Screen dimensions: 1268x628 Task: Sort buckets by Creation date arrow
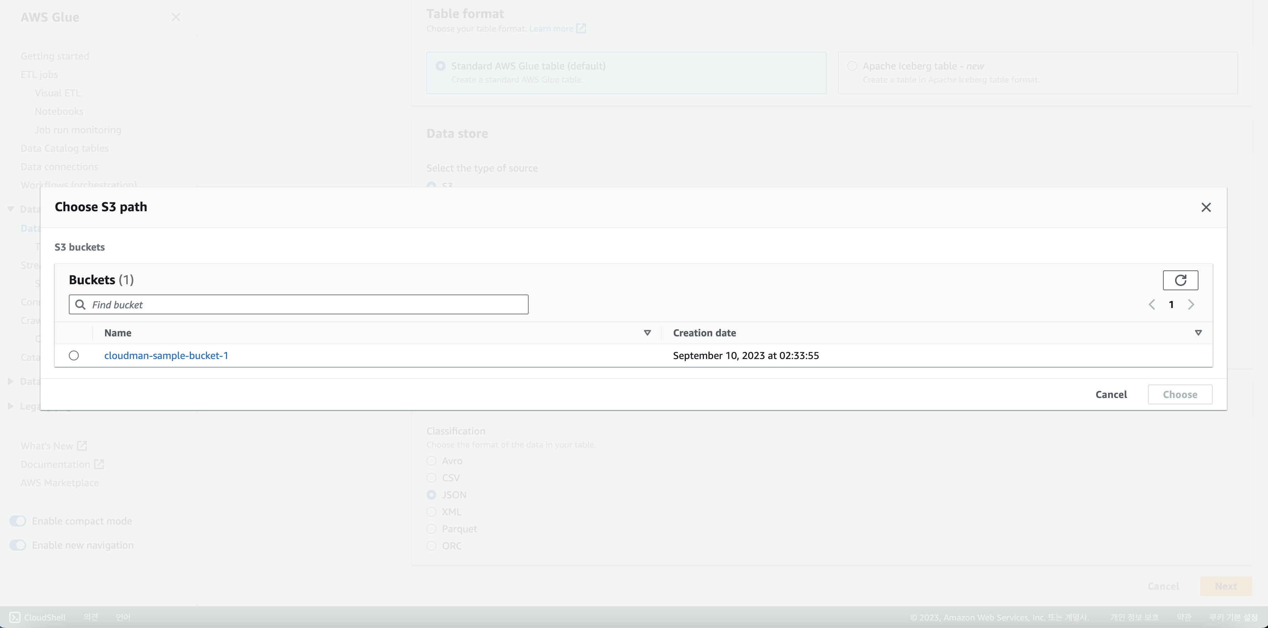[x=1198, y=333]
